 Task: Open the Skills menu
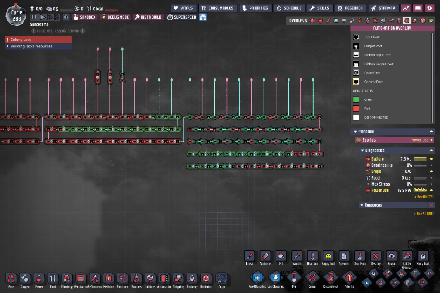320,8
